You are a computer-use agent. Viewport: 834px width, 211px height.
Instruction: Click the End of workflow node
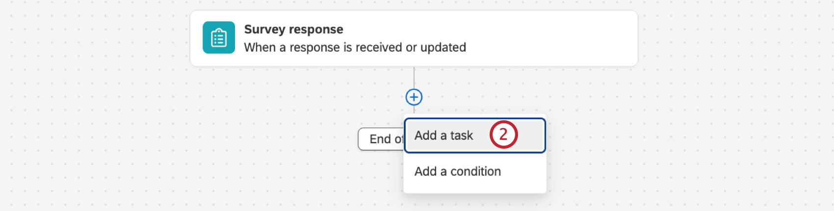coord(381,139)
